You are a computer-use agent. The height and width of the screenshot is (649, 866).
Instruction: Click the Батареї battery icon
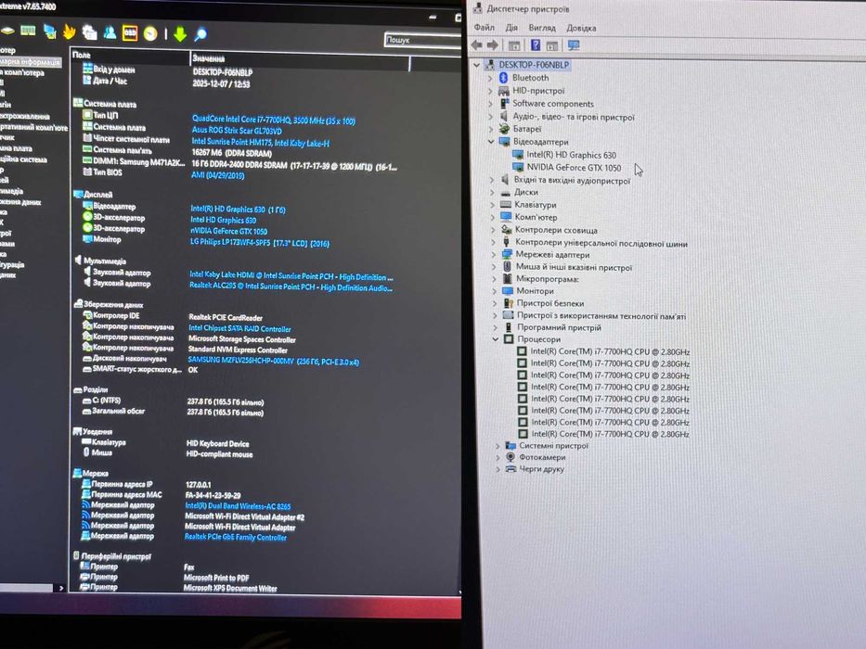tap(504, 129)
